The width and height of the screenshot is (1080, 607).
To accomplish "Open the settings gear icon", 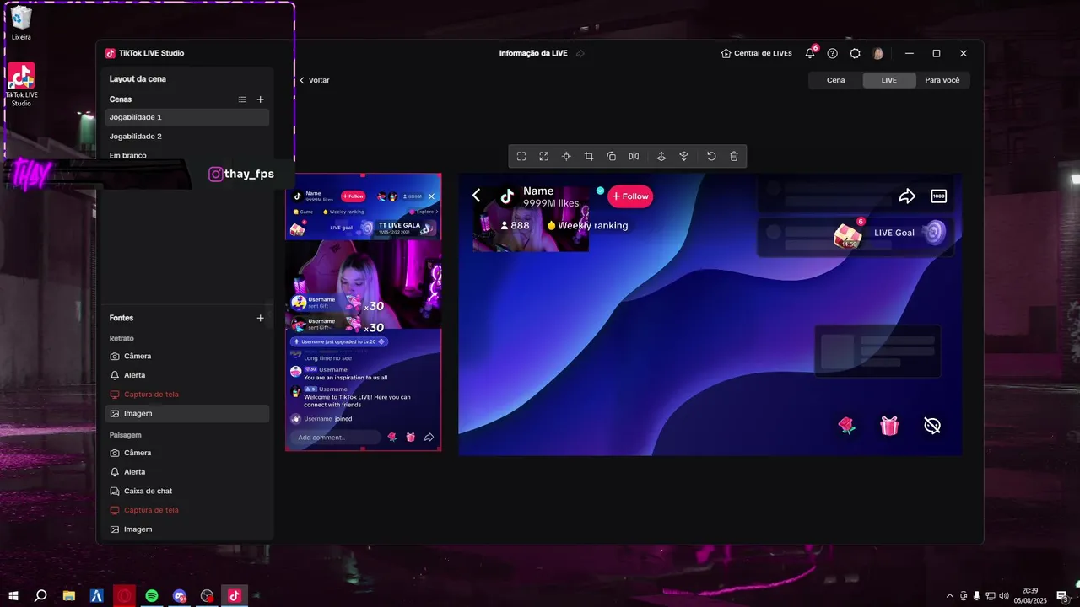I will point(856,53).
